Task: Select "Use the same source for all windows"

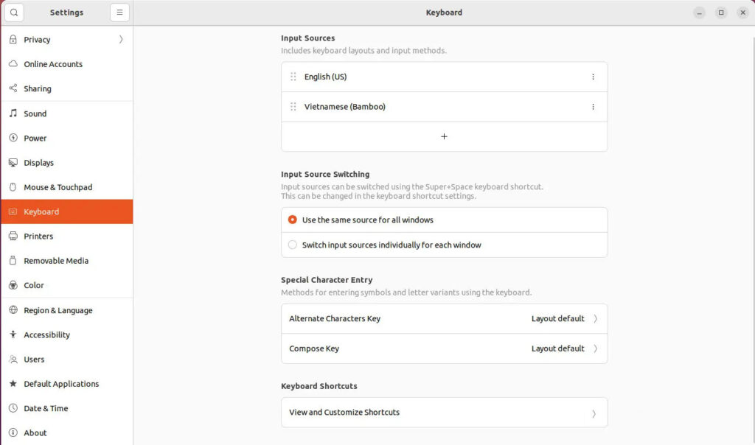Action: click(293, 220)
